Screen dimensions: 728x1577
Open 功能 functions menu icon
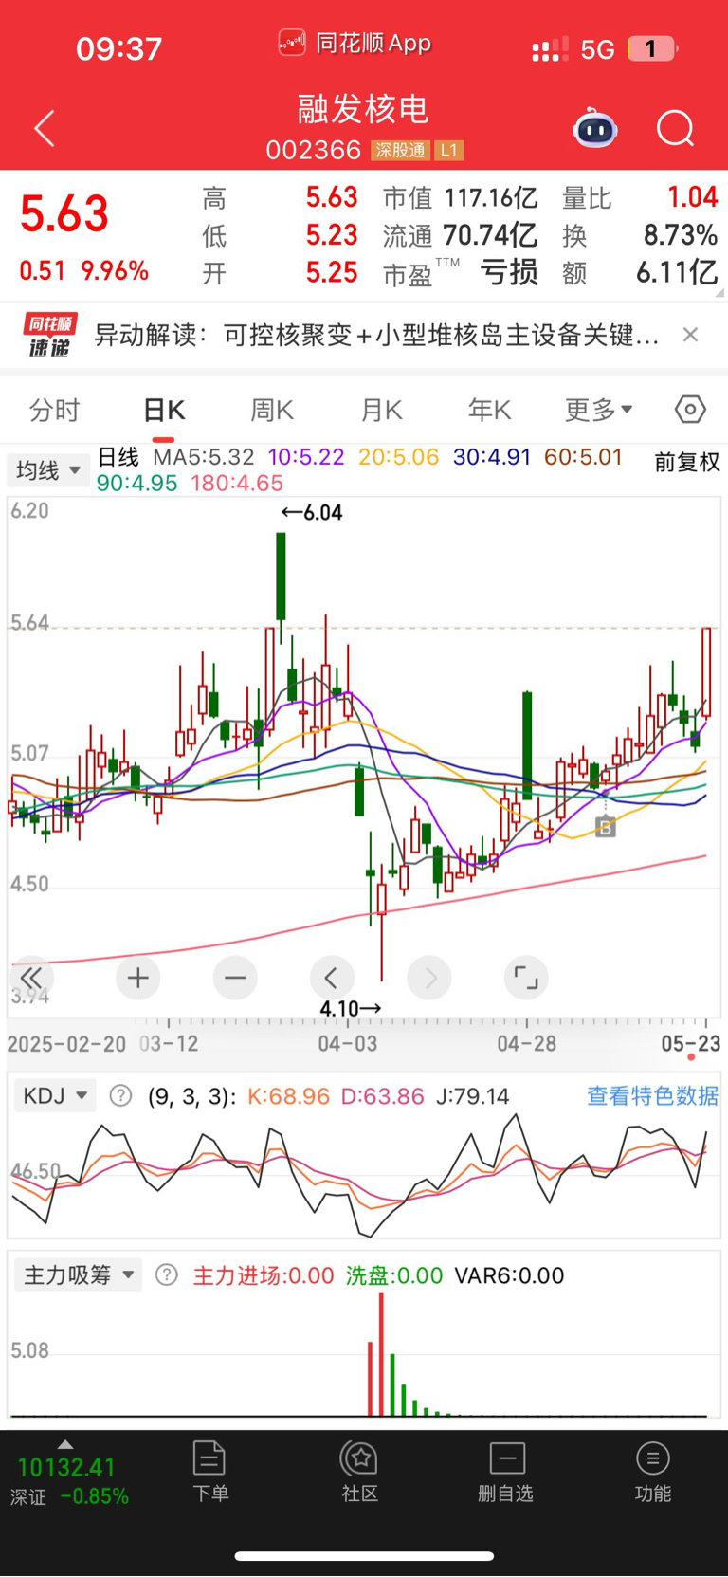pyautogui.click(x=653, y=1472)
